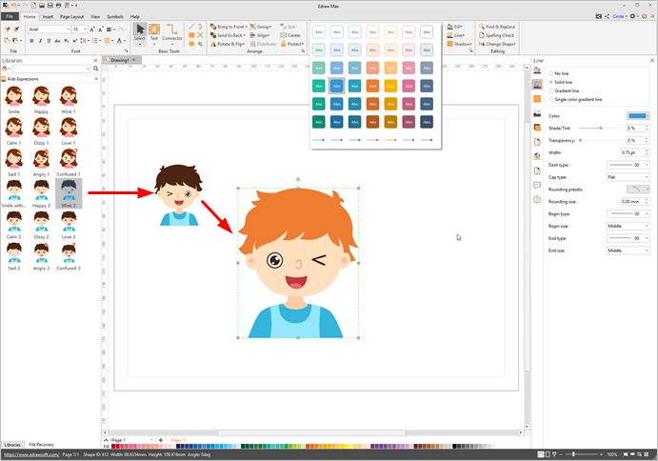Screen dimensions: 658x461
Task: Expand the Begin size dropdown
Action: (628, 226)
